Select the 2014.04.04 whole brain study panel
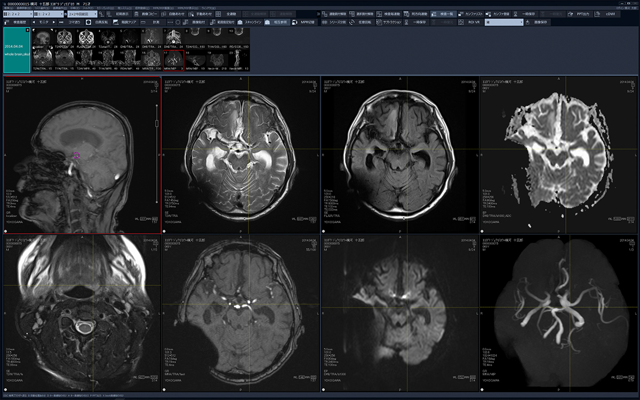The image size is (640, 400). point(17,50)
